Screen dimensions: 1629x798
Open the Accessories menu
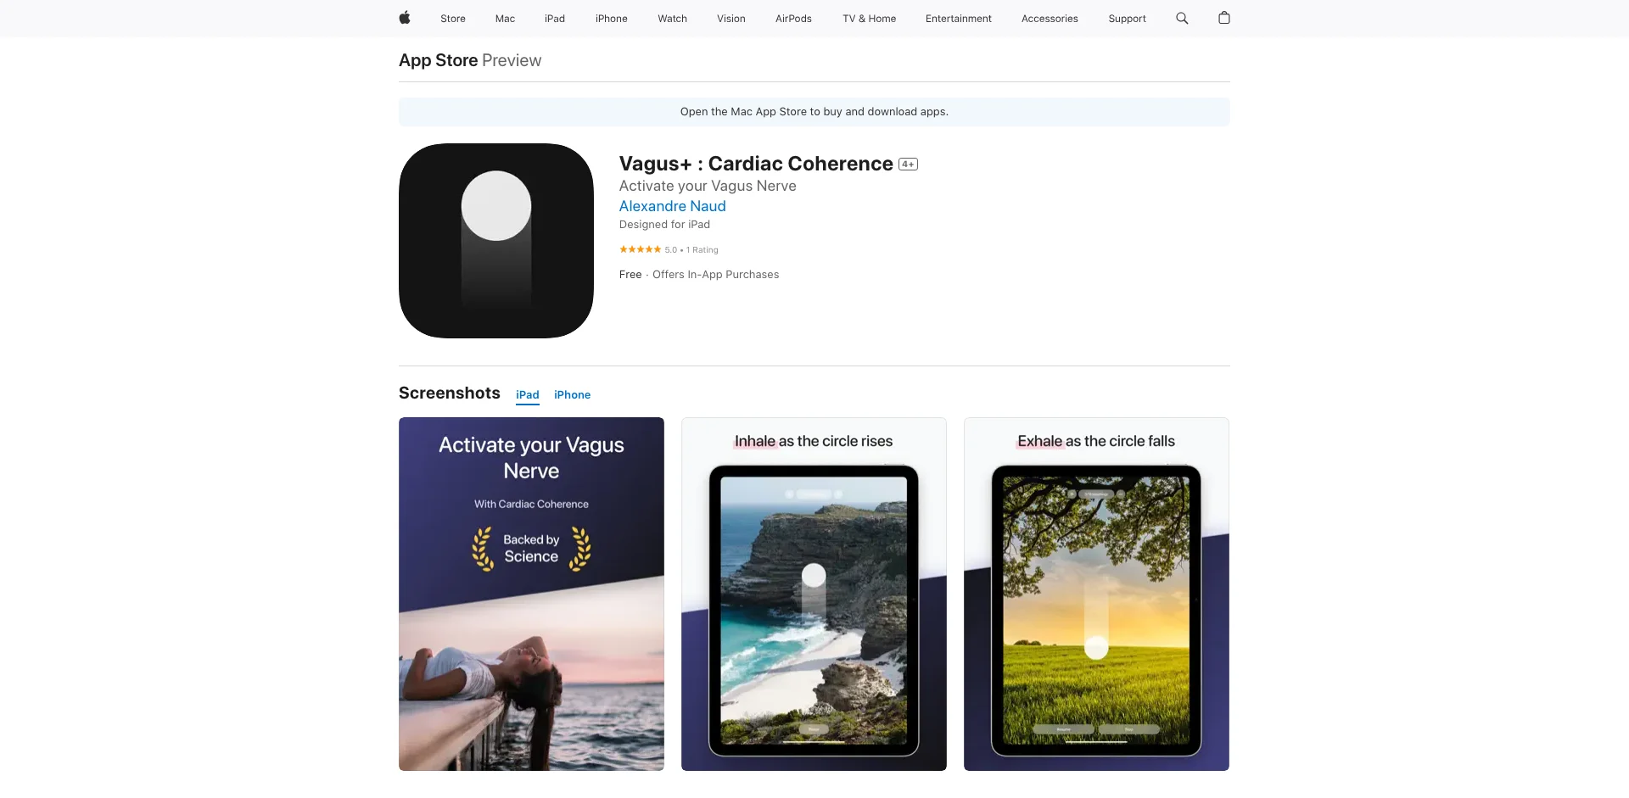click(x=1050, y=19)
